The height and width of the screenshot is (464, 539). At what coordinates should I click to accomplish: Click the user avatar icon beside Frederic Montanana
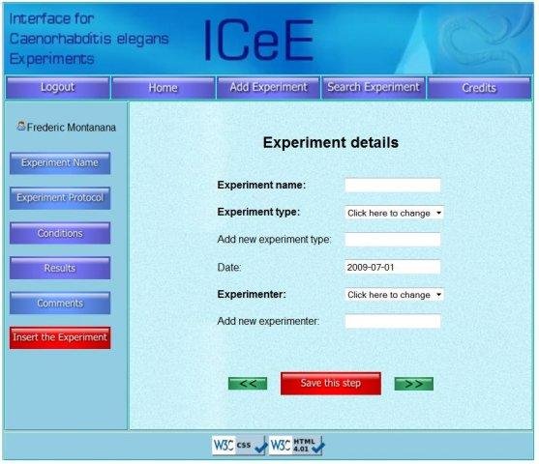(x=21, y=126)
